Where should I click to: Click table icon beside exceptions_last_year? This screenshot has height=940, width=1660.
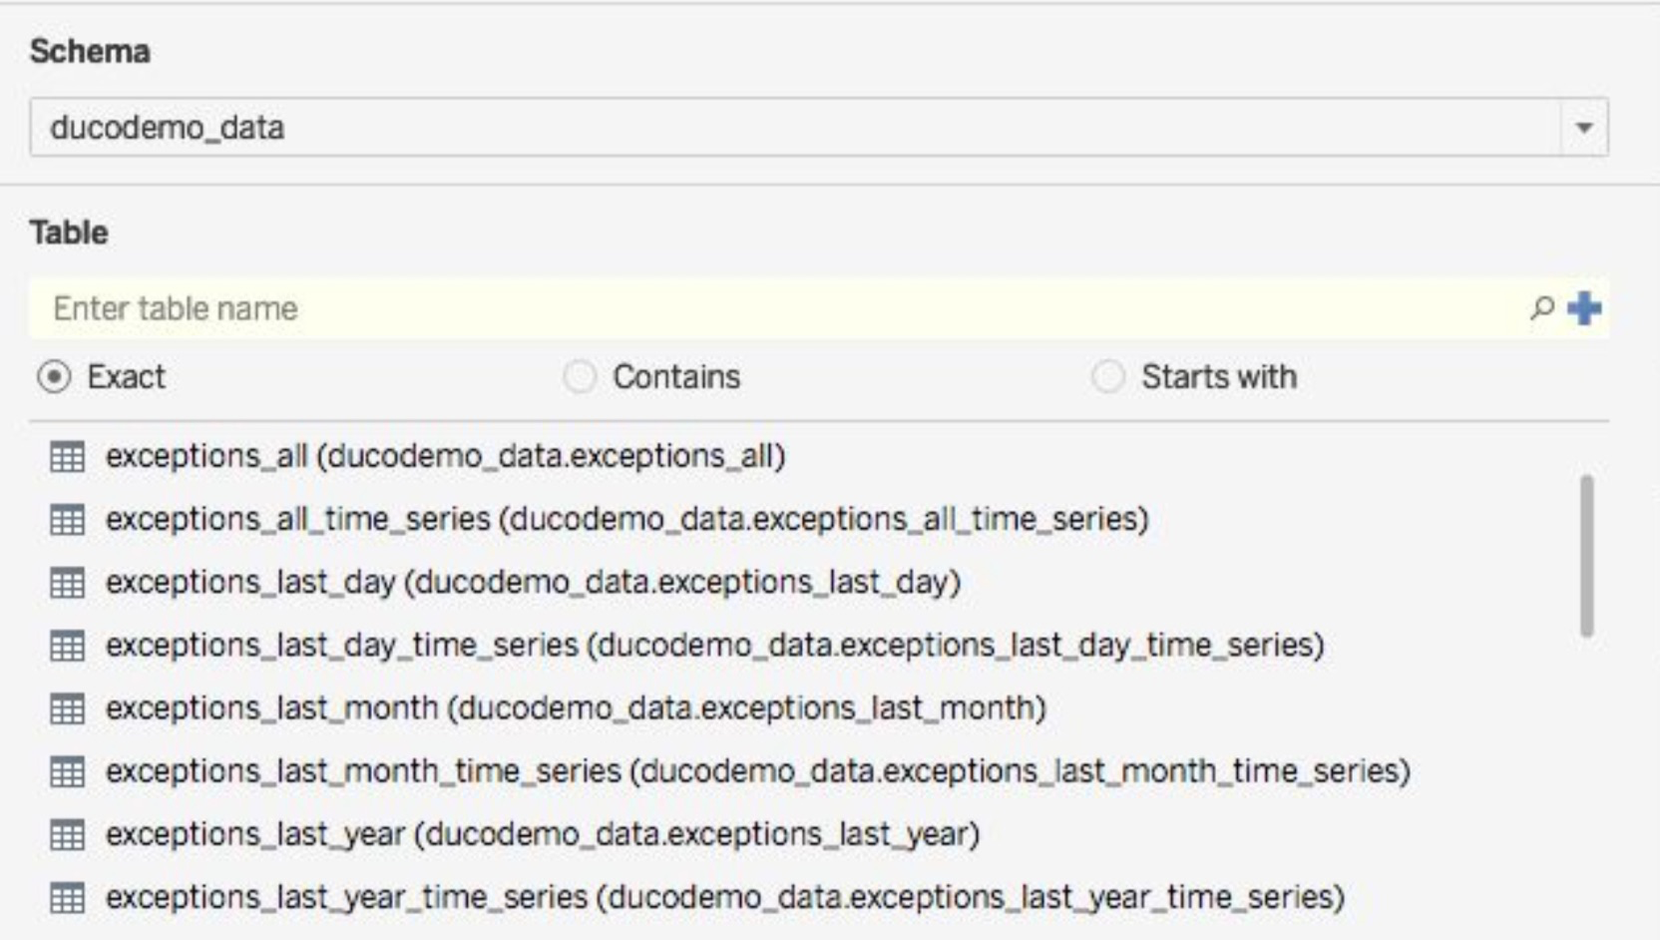67,834
